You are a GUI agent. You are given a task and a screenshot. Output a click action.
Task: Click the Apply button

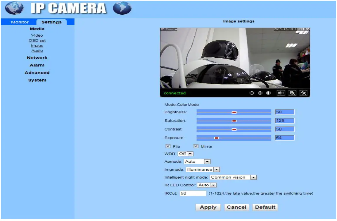208,207
